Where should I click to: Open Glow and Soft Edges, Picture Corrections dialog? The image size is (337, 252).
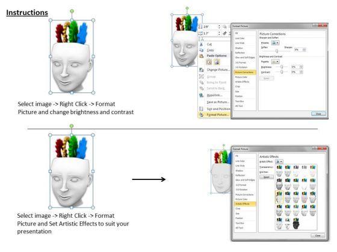245,58
